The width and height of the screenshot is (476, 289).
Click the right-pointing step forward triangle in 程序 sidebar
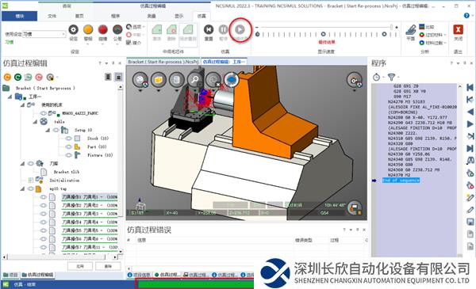[470, 124]
